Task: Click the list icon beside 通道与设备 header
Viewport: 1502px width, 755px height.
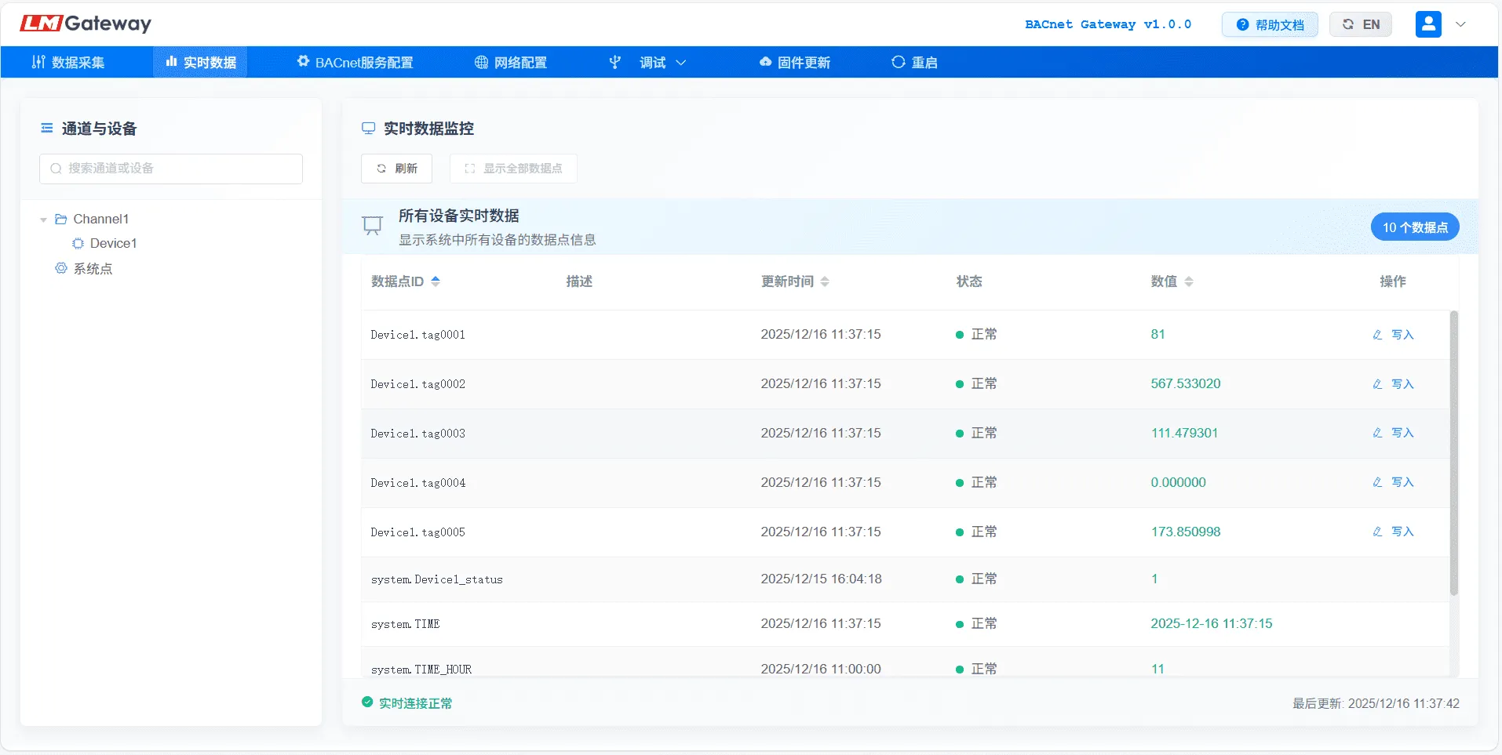Action: (x=46, y=128)
